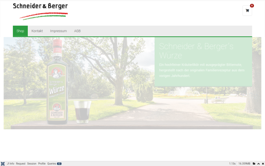
Task: Click the Kräuterlikör description text
Action: 202,70
